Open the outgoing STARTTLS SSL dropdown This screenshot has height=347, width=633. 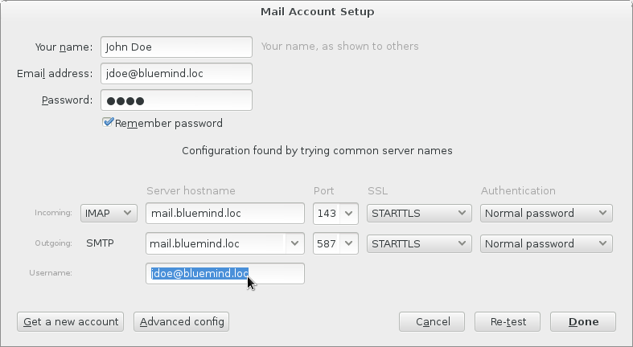pyautogui.click(x=419, y=244)
